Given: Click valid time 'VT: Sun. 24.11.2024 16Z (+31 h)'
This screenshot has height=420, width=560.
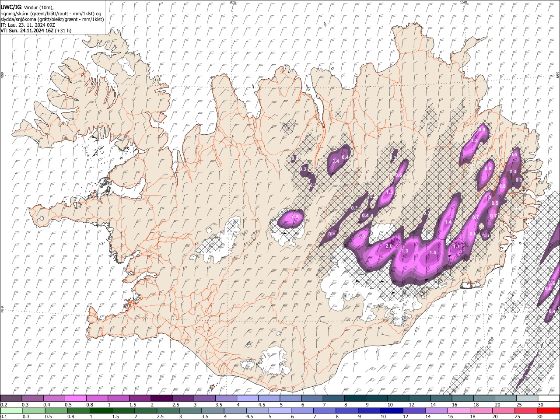Looking at the screenshot, I should tap(36, 31).
